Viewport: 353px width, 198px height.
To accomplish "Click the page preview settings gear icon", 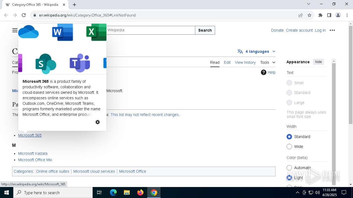I will 98,122.
